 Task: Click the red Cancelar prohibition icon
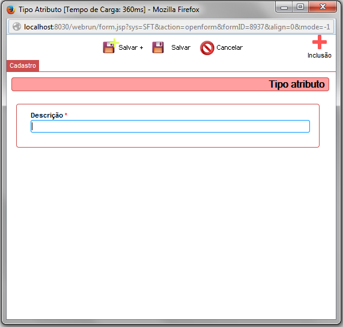207,48
